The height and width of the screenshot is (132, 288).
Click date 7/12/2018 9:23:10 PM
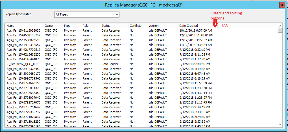coord(195,50)
